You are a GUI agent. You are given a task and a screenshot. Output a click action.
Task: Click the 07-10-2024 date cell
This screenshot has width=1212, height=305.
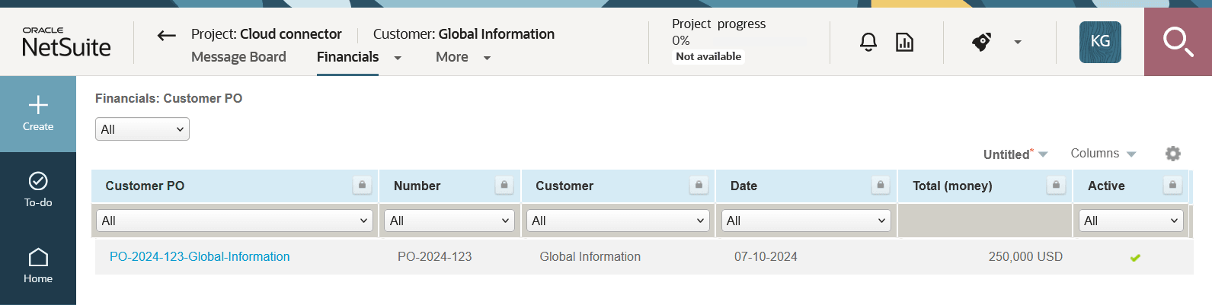(766, 257)
